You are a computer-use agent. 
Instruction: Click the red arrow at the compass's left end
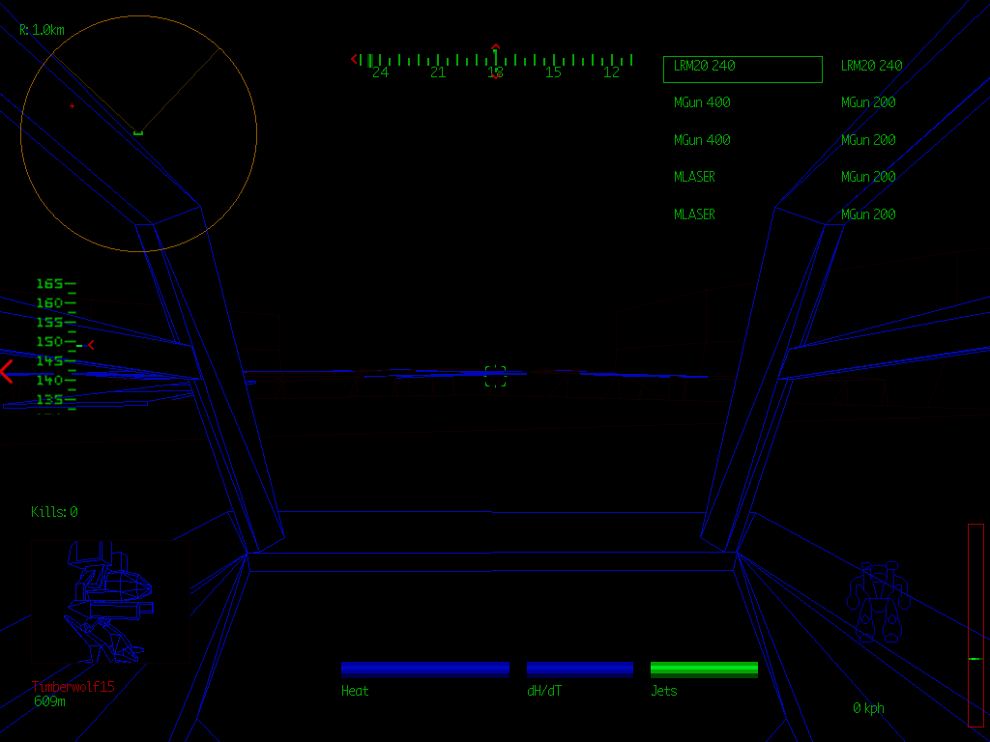click(x=354, y=59)
